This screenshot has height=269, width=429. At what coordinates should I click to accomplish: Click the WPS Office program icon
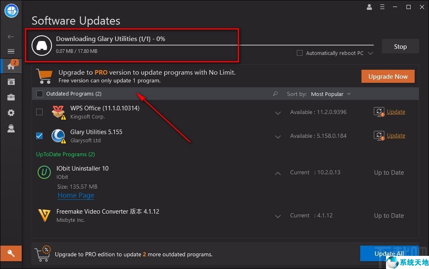[58, 112]
